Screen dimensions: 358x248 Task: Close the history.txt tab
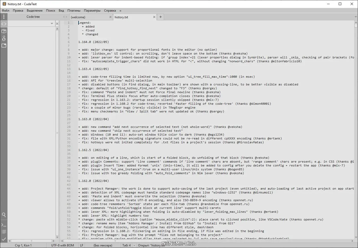[x=154, y=17]
